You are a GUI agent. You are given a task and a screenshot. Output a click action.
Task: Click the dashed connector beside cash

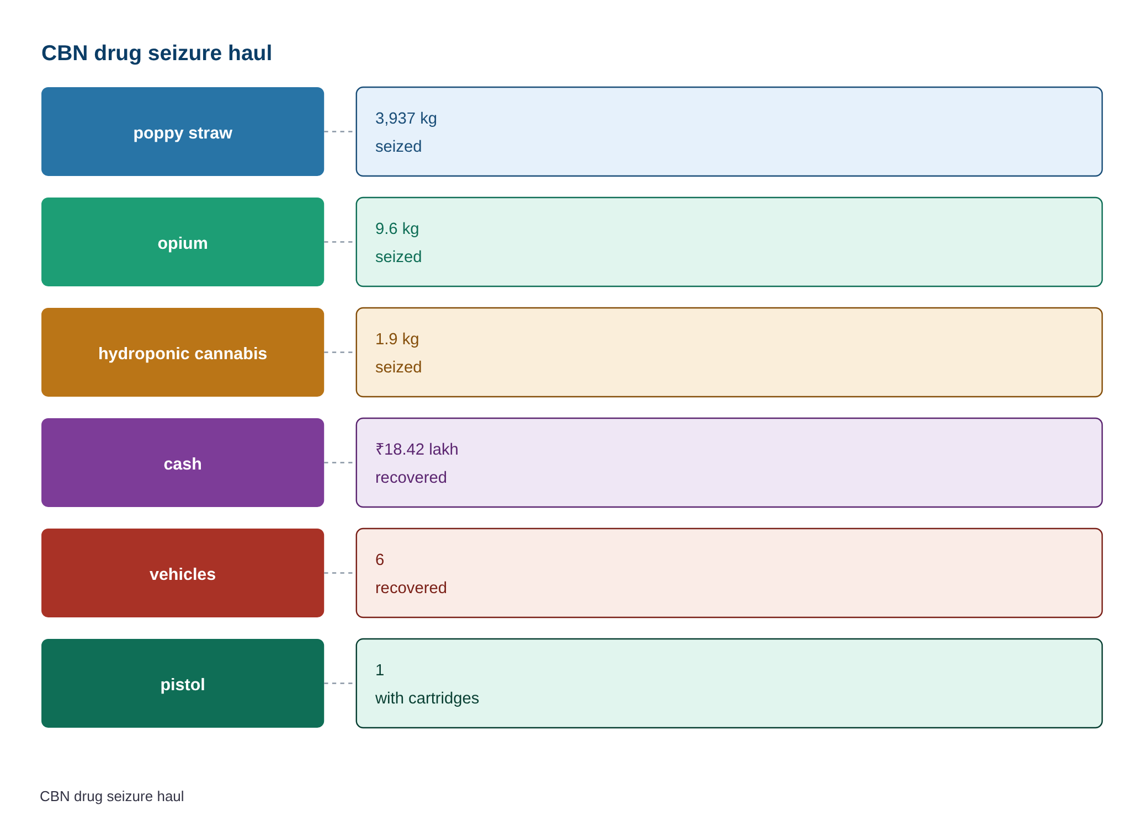[x=340, y=462]
